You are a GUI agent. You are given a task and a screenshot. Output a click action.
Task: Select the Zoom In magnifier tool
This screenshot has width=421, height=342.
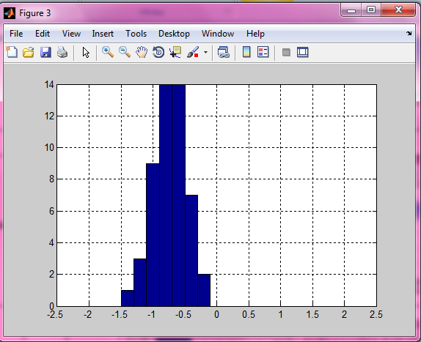tap(108, 52)
